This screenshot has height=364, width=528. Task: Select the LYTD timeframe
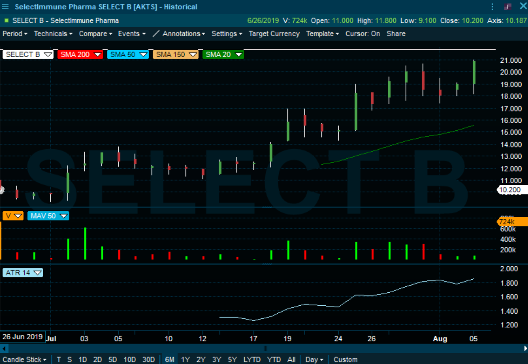click(252, 360)
